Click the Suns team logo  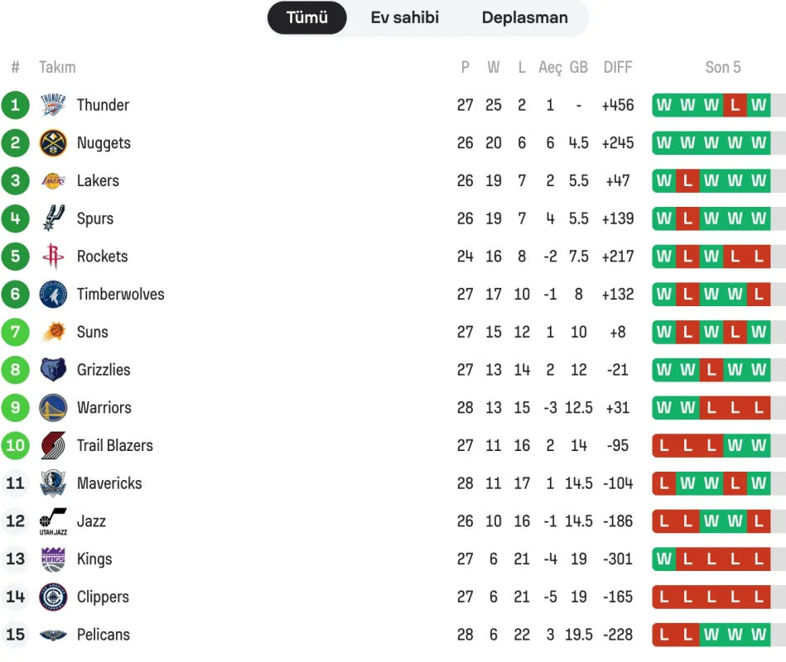(x=53, y=333)
